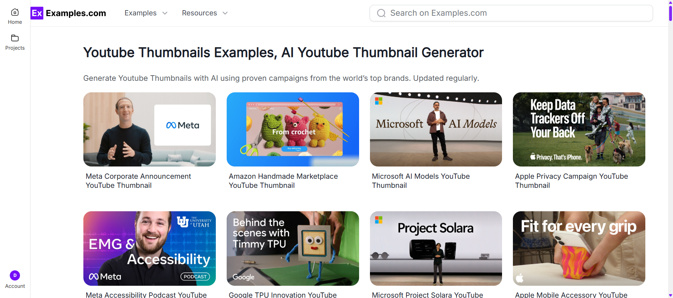The height and width of the screenshot is (298, 673).
Task: Click the Account label in sidebar
Action: [15, 286]
